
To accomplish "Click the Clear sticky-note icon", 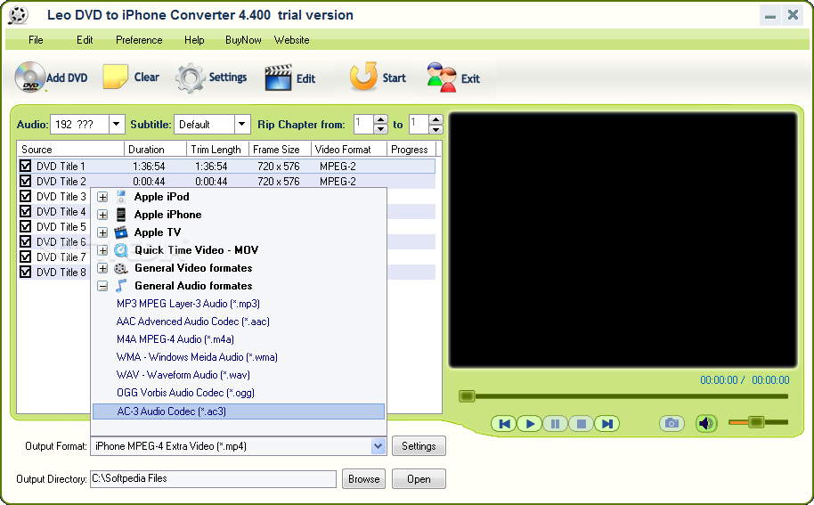I will 115,77.
